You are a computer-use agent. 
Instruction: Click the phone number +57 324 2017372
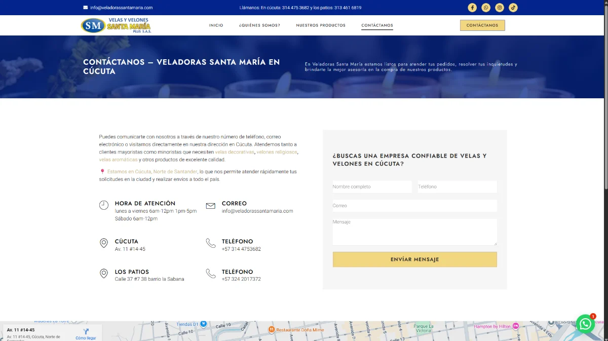pyautogui.click(x=241, y=279)
